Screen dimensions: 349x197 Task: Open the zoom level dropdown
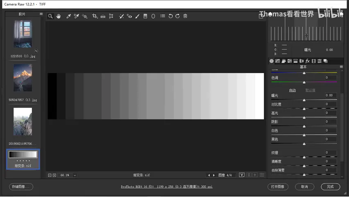click(x=75, y=175)
